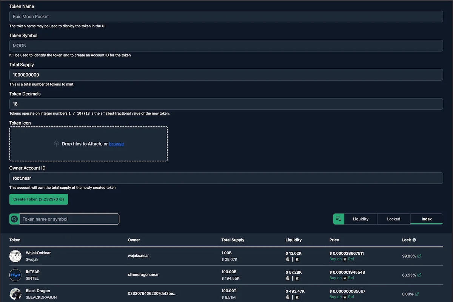Click Buy on Ref for Black Dragon

[x=342, y=297]
